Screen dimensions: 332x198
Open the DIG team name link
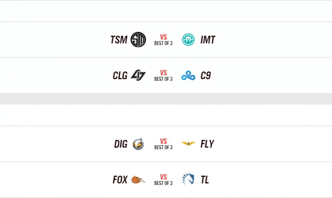coord(121,144)
